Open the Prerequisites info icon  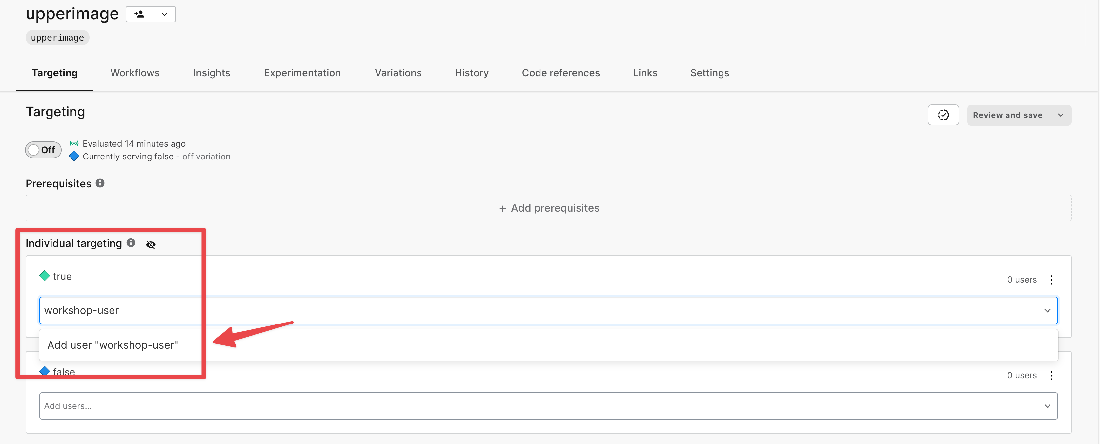100,183
